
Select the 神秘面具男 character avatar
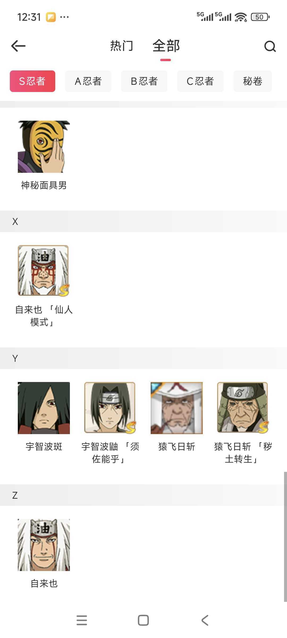click(x=44, y=147)
